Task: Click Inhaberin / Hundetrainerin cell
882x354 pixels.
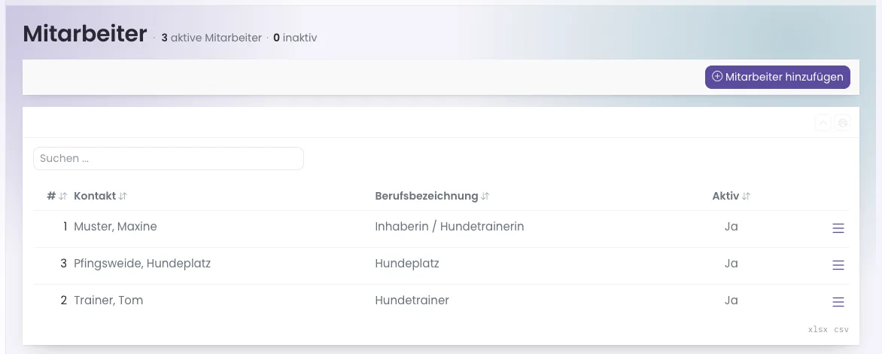Action: click(x=449, y=227)
